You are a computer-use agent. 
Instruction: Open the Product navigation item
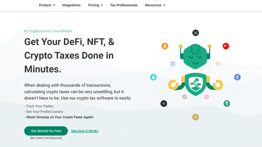pos(45,5)
